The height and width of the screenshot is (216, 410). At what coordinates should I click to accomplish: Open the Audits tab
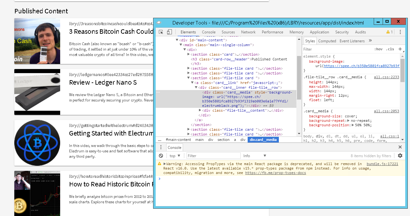(x=360, y=32)
